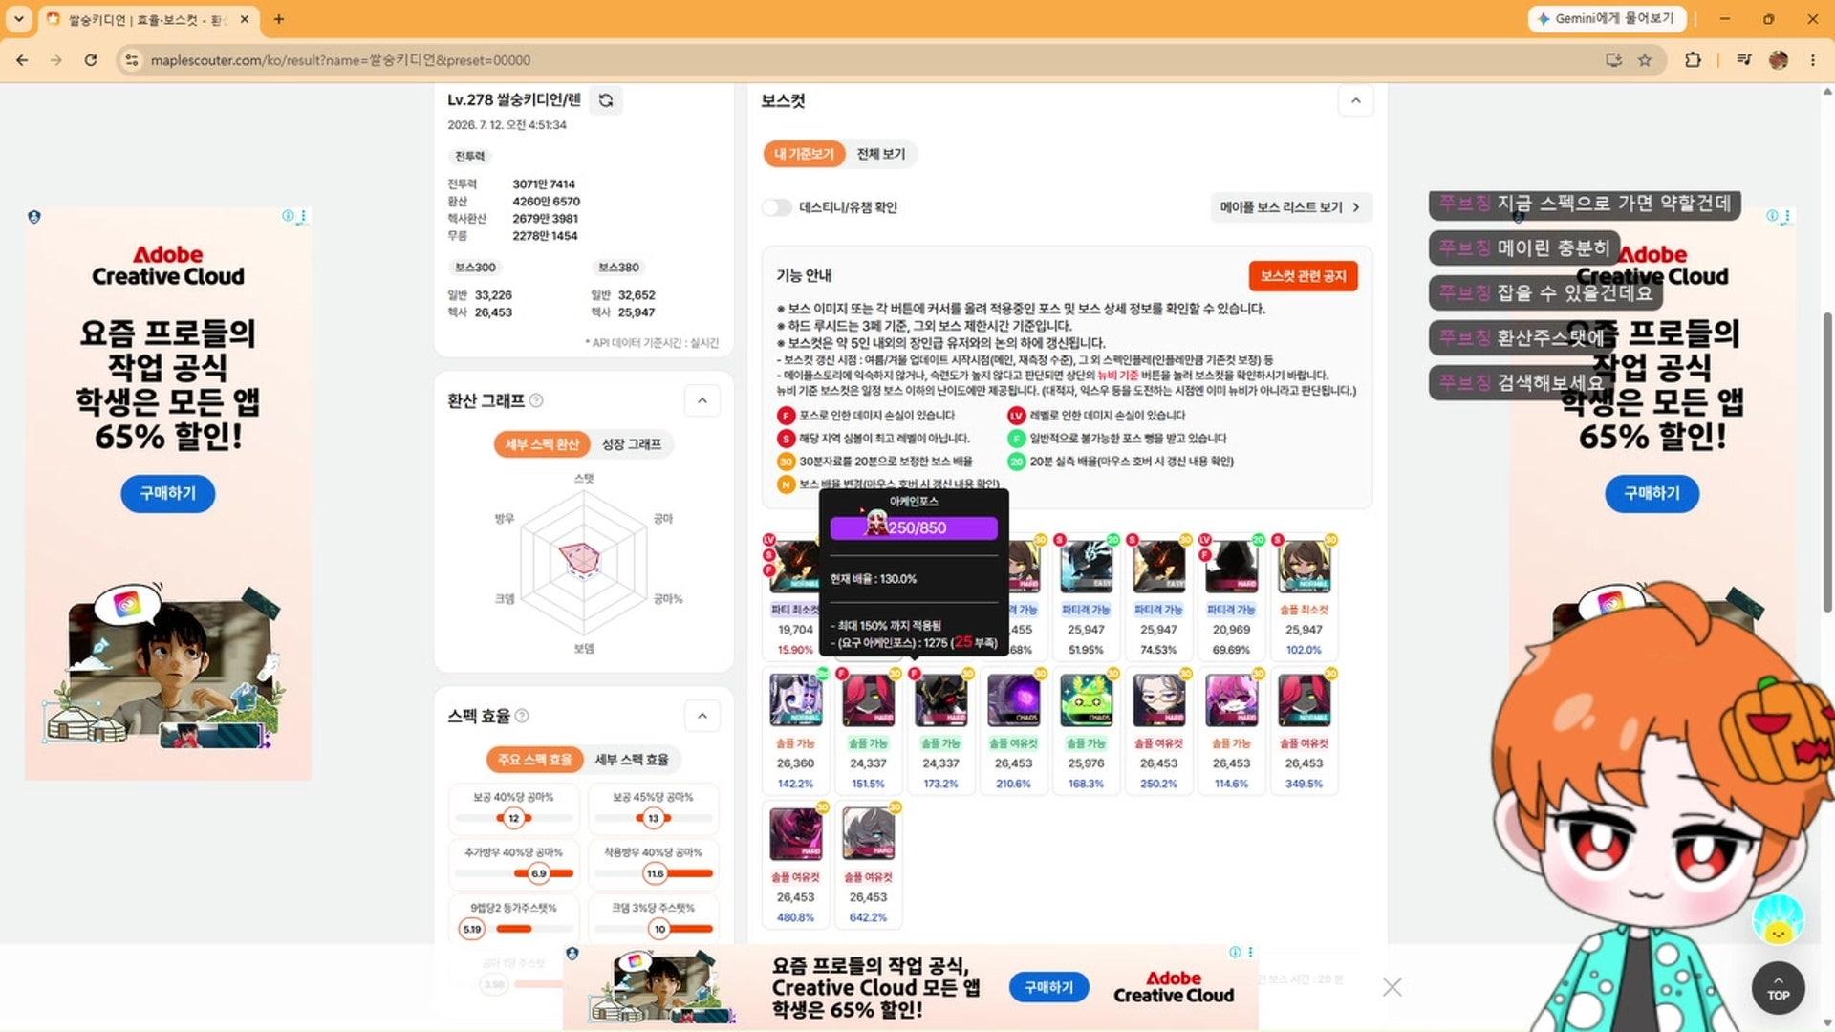
Task: Navigate back with the browser back arrow
Action: (x=22, y=60)
